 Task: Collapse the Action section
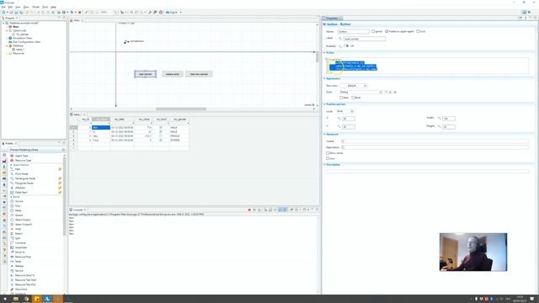[x=324, y=52]
